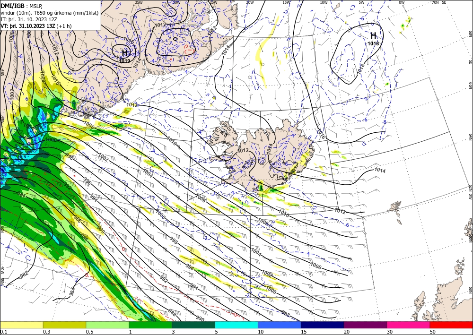Click the legend value '15'
The image size is (473, 335).
pyautogui.click(x=304, y=332)
